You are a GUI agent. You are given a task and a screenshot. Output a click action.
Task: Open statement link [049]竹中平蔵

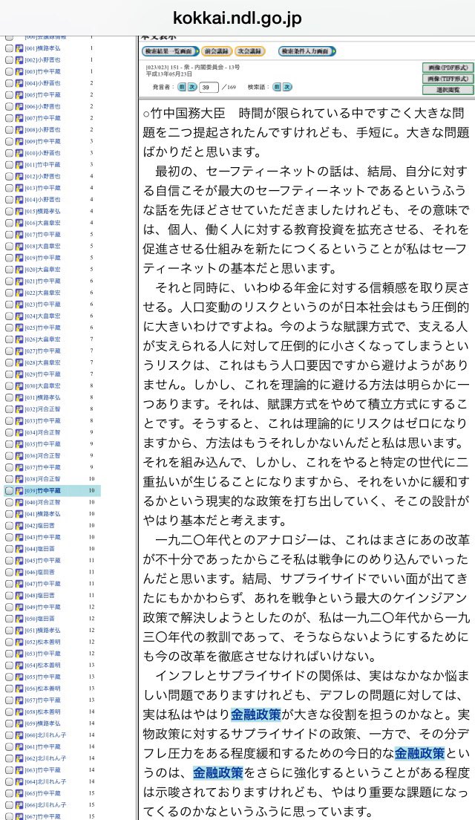click(x=42, y=607)
